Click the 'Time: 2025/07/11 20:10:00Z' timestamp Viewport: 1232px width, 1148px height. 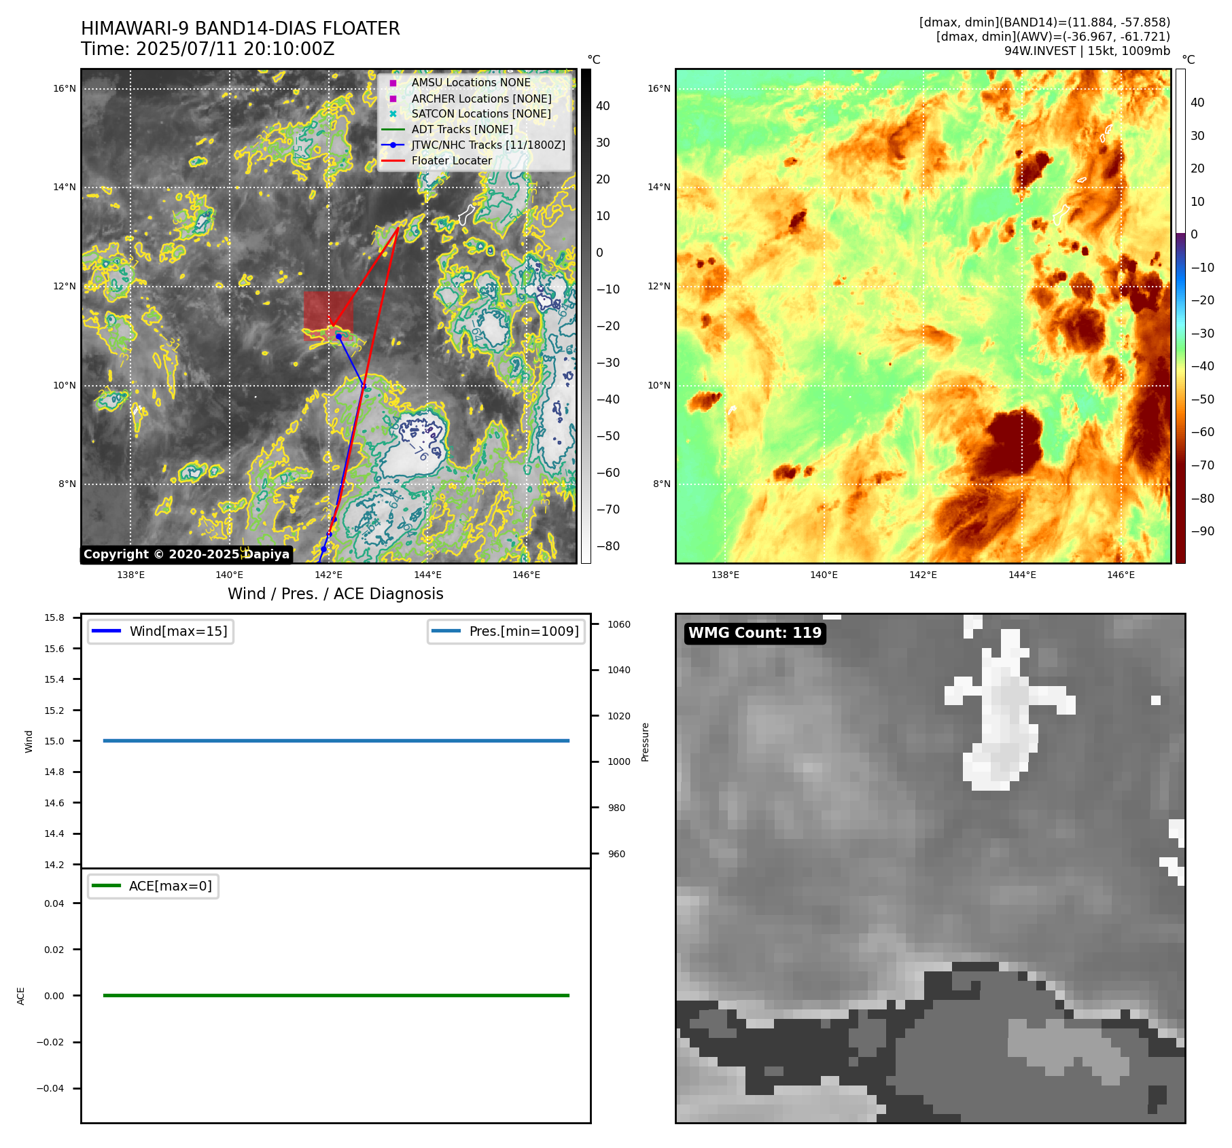click(208, 49)
